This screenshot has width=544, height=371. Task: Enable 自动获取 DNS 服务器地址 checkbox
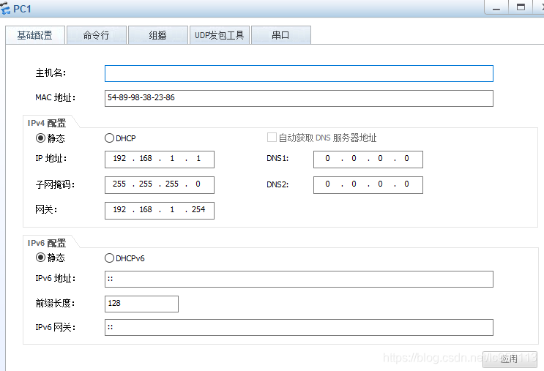pyautogui.click(x=272, y=138)
